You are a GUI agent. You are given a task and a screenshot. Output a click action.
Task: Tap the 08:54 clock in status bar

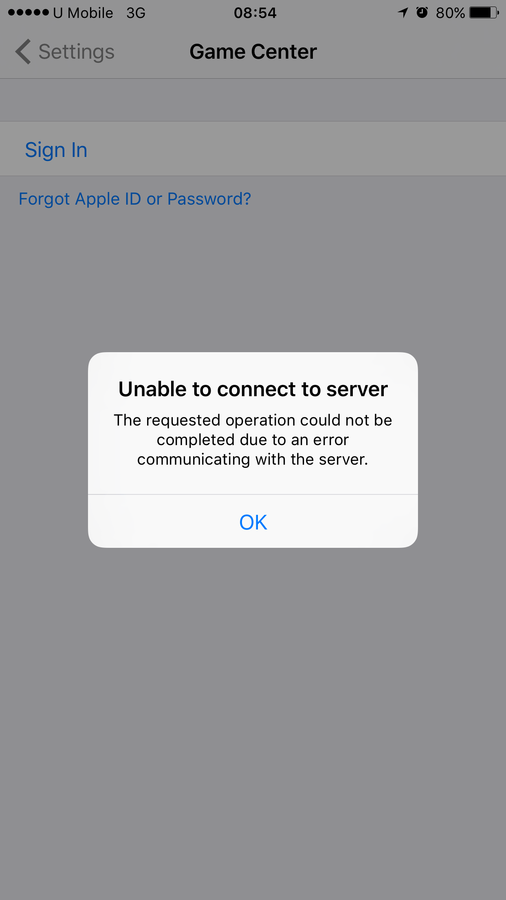(x=255, y=13)
